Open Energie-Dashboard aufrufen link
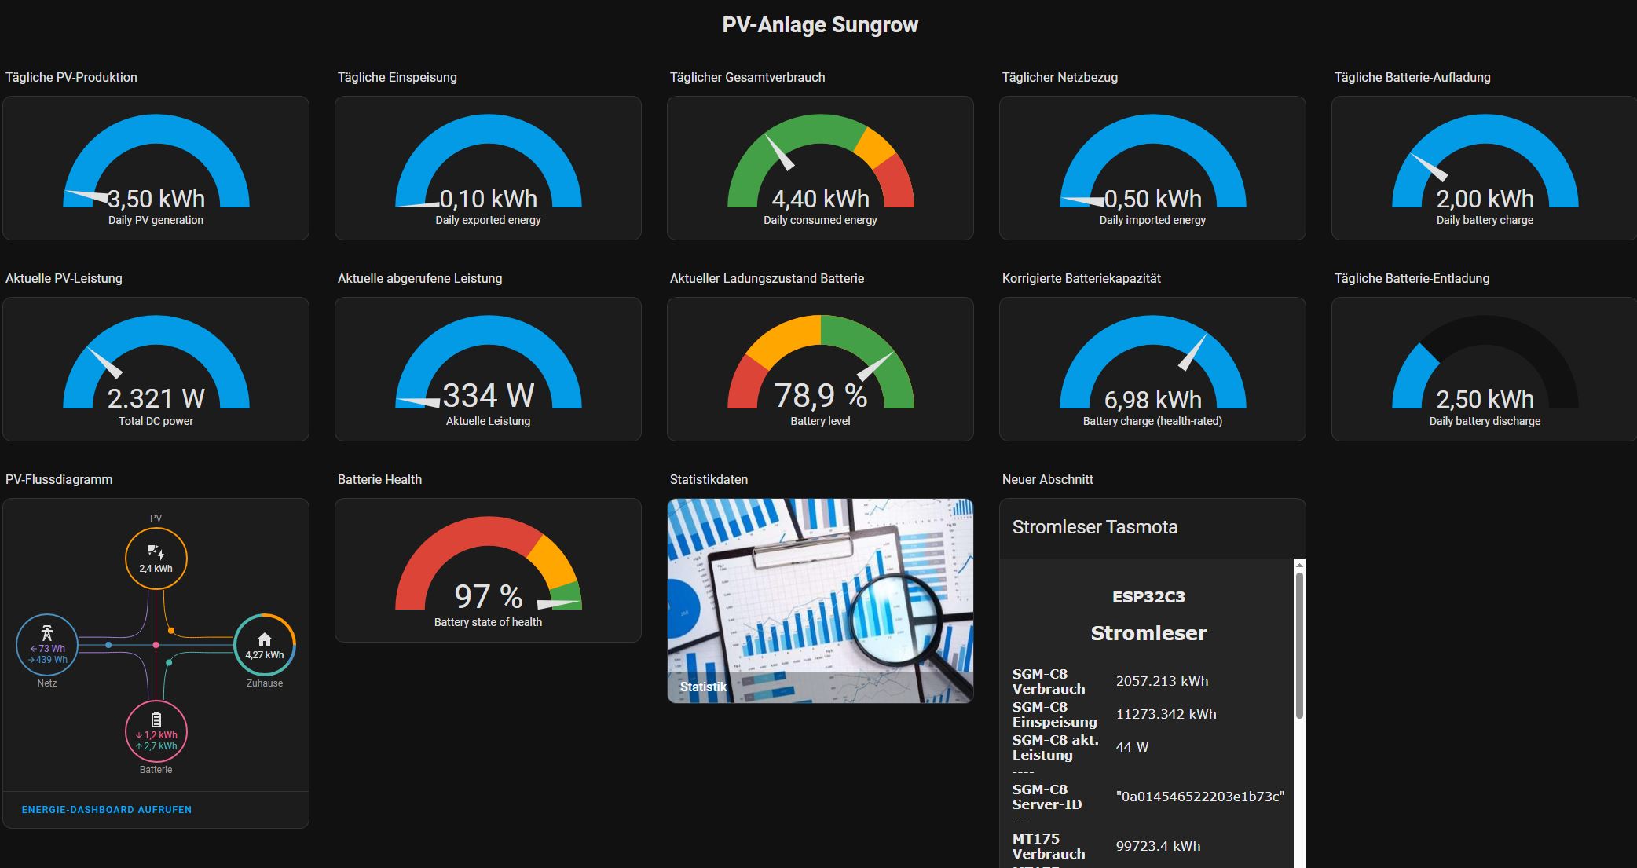The height and width of the screenshot is (868, 1637). coord(107,809)
